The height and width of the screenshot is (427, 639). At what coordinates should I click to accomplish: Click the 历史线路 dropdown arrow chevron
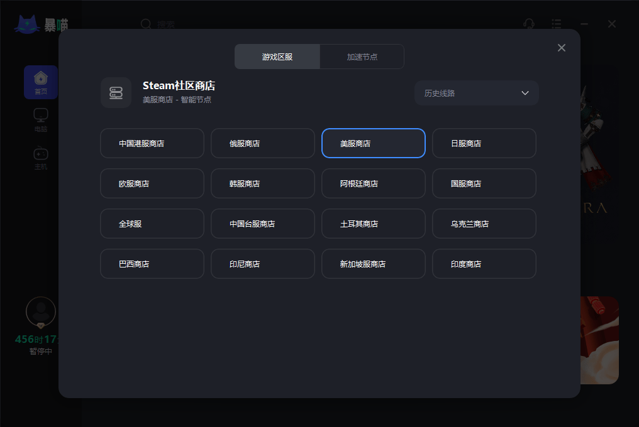point(525,92)
